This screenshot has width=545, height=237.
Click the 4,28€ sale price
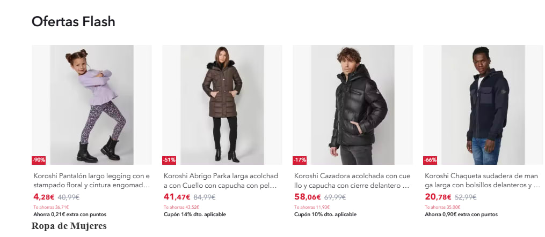(44, 197)
